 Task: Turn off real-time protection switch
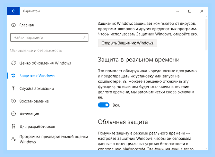point(104,105)
